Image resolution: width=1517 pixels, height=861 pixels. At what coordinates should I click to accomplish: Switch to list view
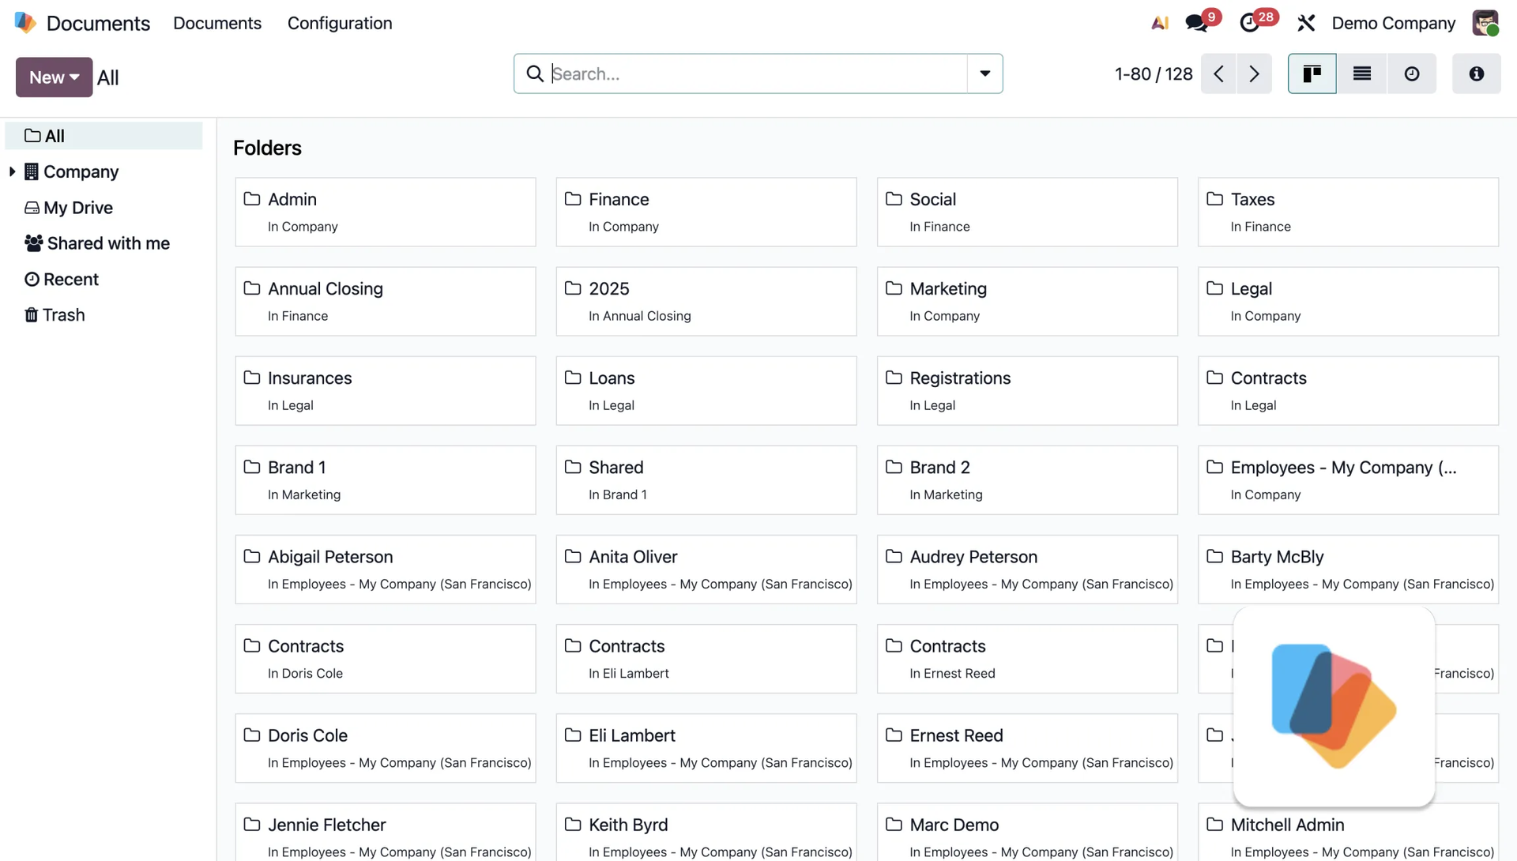pos(1361,73)
